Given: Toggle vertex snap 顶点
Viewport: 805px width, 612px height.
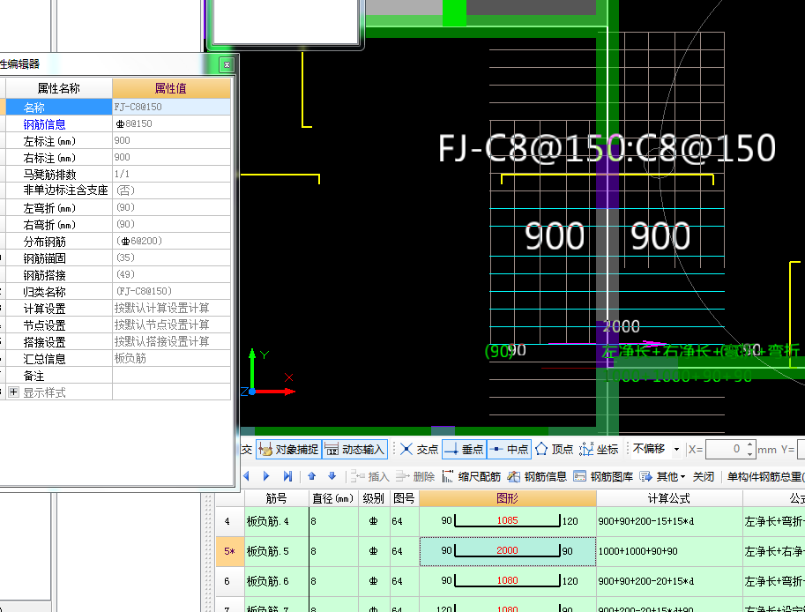Looking at the screenshot, I should tap(554, 450).
